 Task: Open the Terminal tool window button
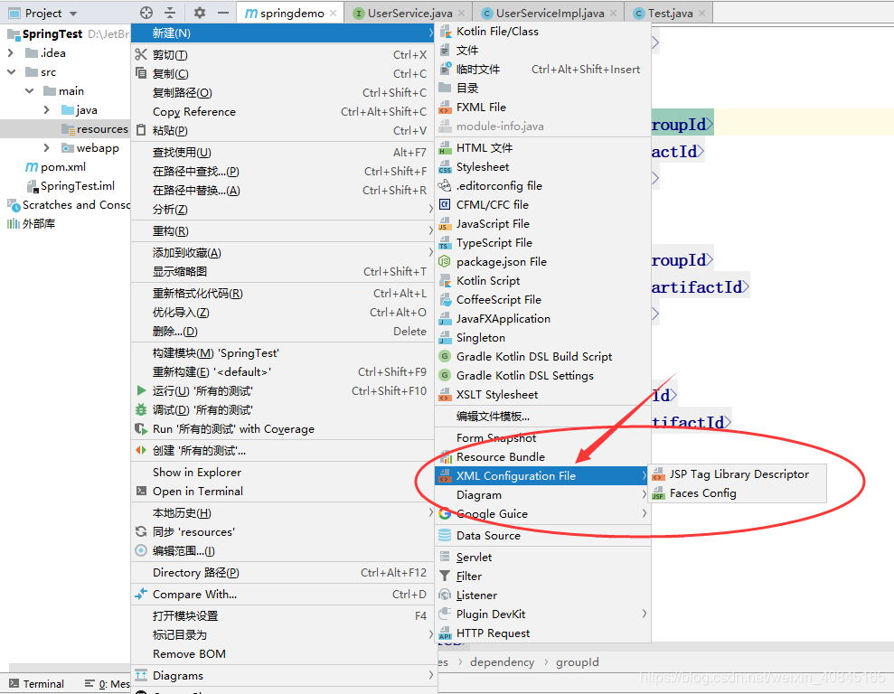36,684
